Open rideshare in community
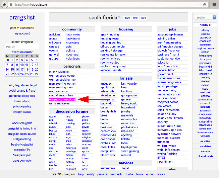 point(72,55)
